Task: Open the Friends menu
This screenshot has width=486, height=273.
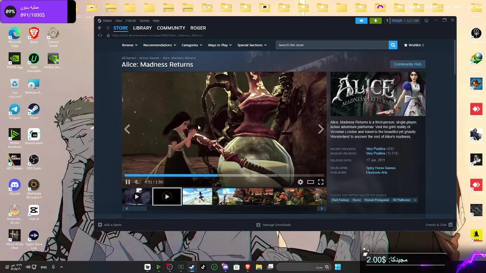Action: click(x=131, y=20)
